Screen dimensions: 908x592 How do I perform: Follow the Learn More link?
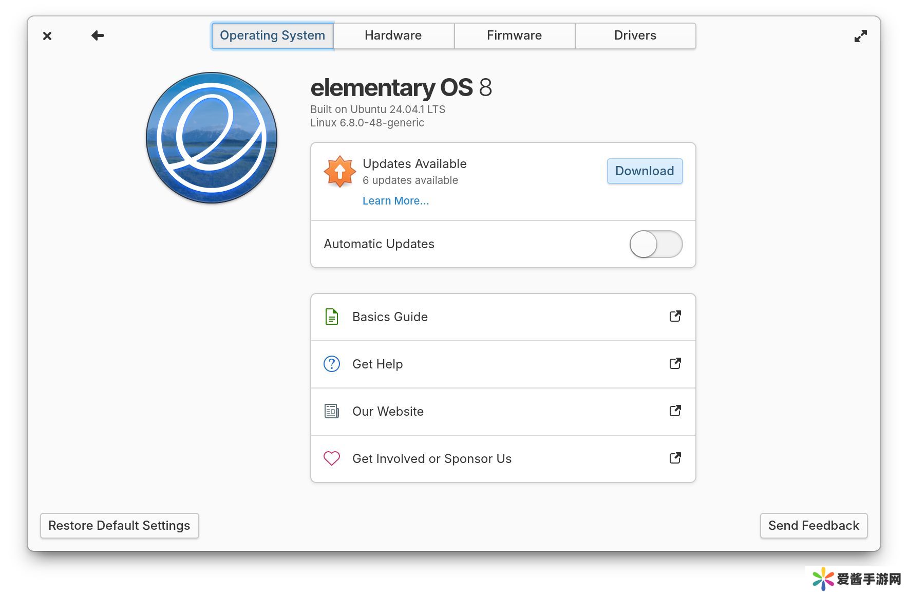click(395, 201)
